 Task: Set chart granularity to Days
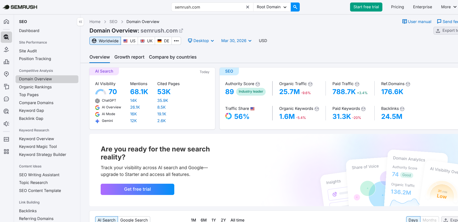(x=413, y=220)
